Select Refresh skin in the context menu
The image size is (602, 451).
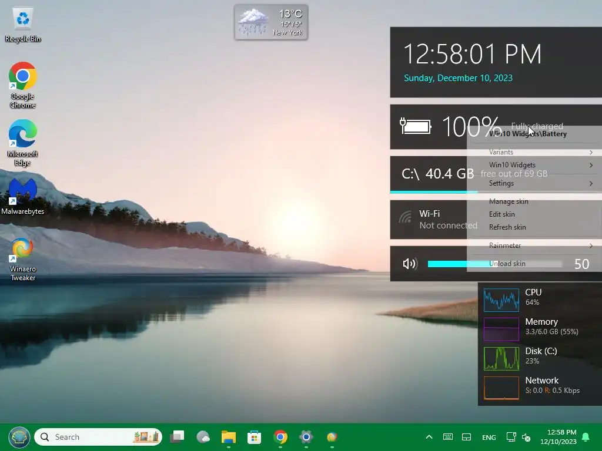(x=534, y=227)
